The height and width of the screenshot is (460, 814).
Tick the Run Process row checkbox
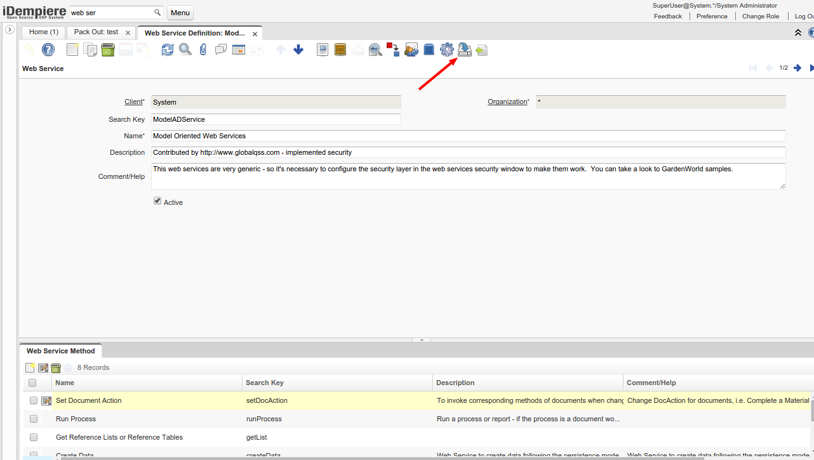coord(34,419)
